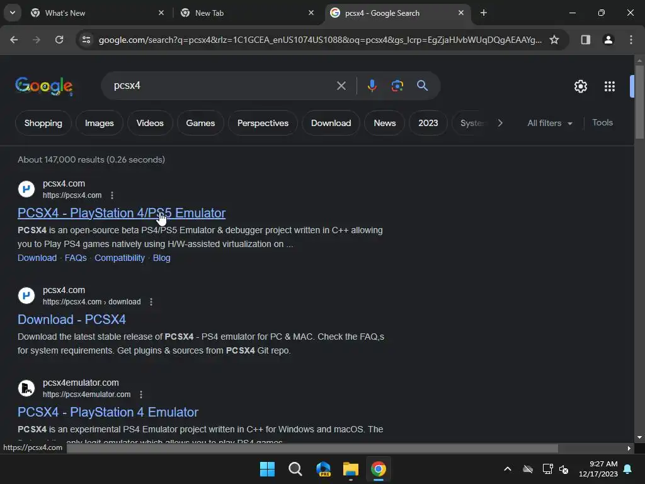Open File Explorer from taskbar
Screen dimensions: 645x484
[x=351, y=469]
